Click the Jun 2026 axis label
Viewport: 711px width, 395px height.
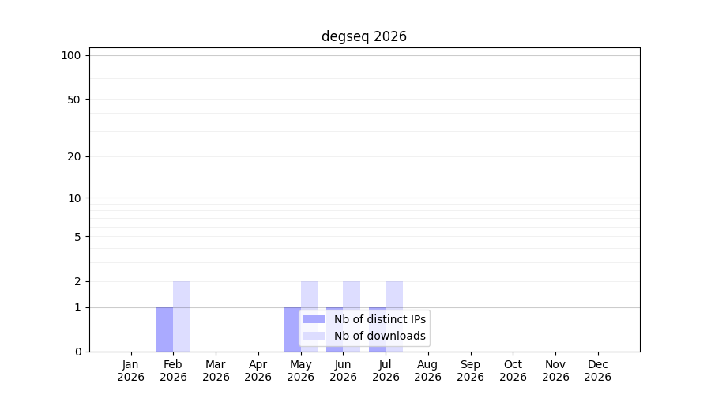pos(344,371)
